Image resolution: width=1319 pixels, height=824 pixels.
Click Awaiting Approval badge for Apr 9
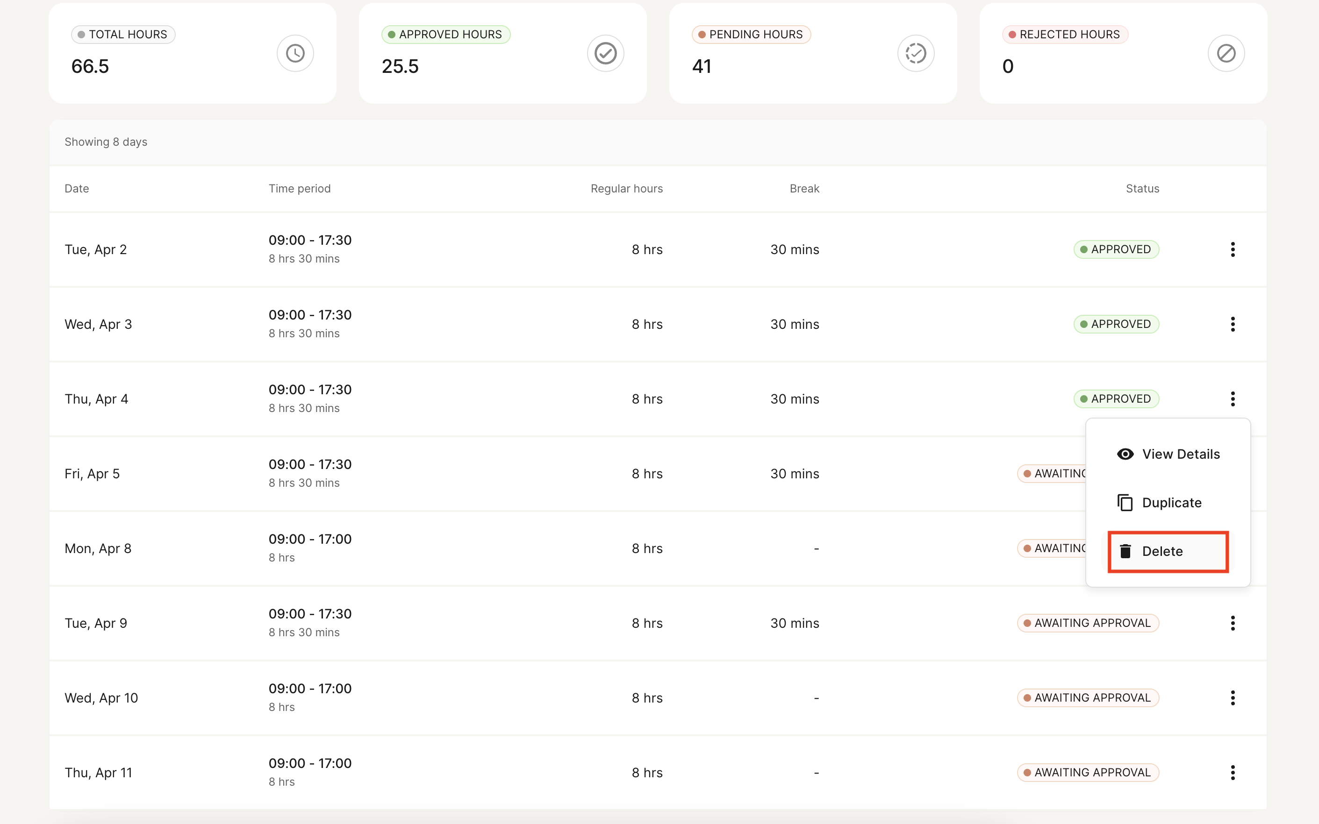1087,623
